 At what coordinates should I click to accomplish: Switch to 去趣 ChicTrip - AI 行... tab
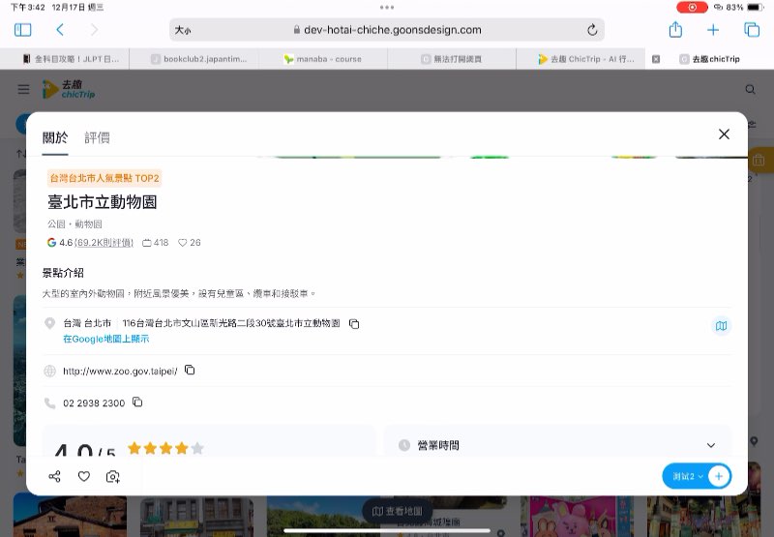[x=580, y=59]
